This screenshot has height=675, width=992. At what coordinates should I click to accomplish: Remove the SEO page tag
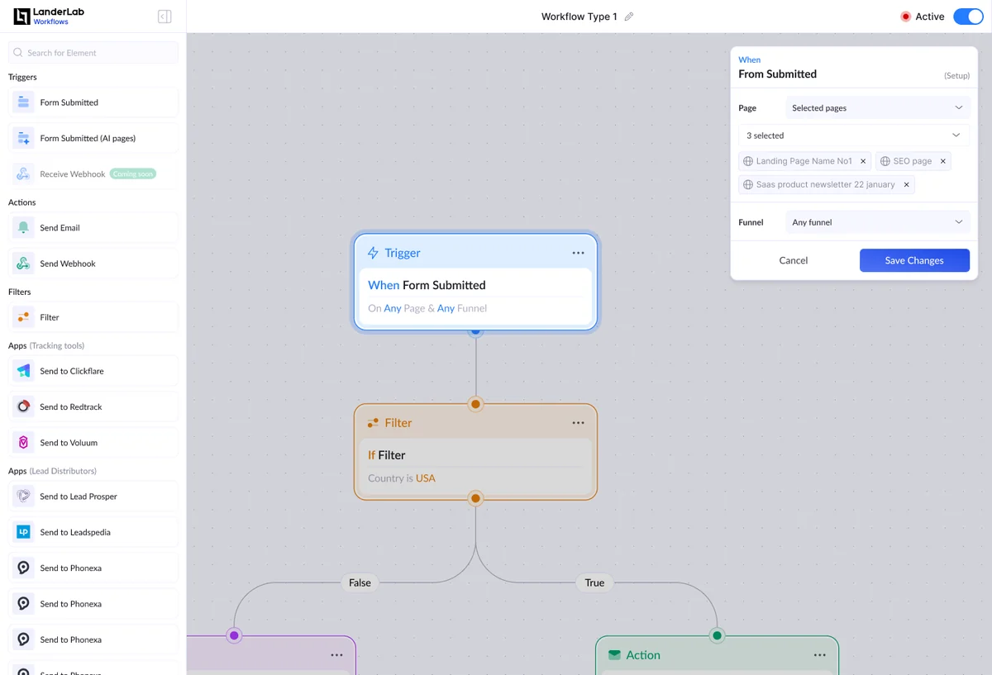coord(942,161)
